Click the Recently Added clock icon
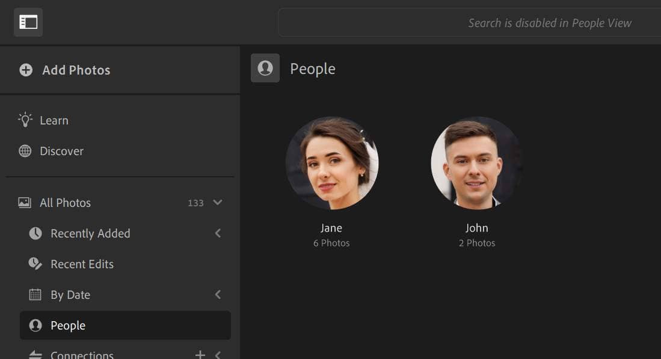Viewport: 661px width, 359px height. [x=35, y=233]
